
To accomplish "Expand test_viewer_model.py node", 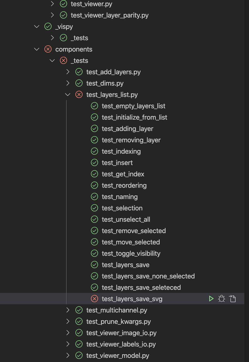I will tap(68, 355).
